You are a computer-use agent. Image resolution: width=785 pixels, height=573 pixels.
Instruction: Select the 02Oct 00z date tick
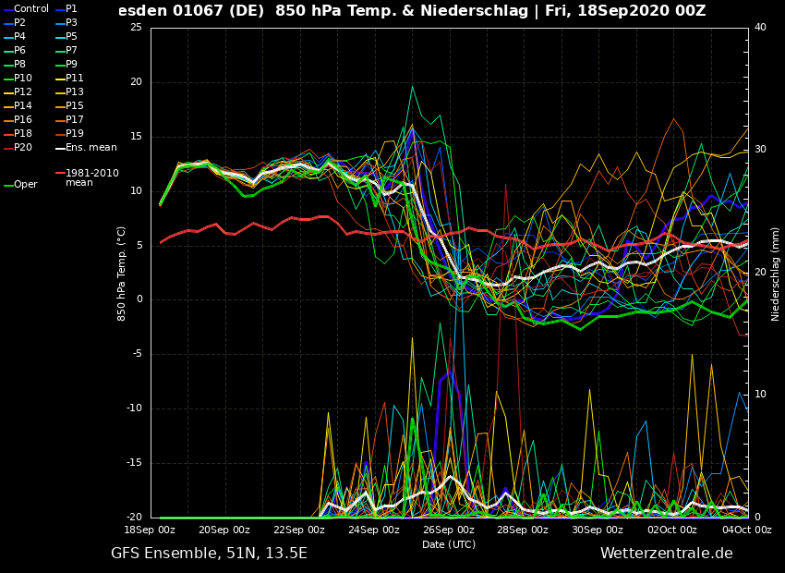[x=672, y=530]
